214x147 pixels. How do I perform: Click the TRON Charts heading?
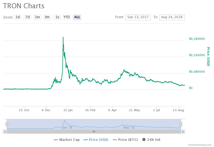click(24, 6)
